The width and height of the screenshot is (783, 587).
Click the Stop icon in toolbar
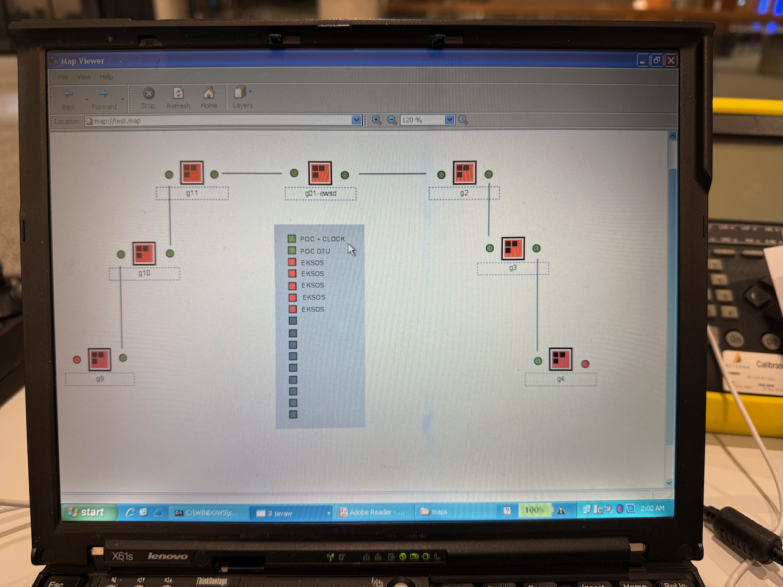tap(148, 94)
